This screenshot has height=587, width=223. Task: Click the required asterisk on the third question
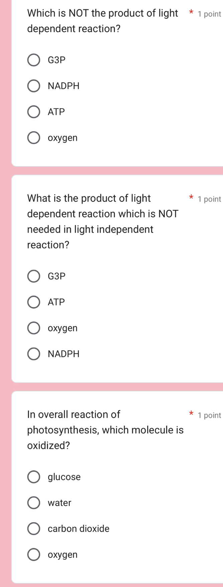tap(191, 414)
